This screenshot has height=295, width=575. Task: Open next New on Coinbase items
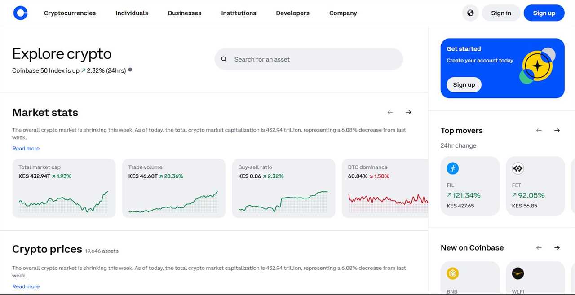tap(557, 247)
